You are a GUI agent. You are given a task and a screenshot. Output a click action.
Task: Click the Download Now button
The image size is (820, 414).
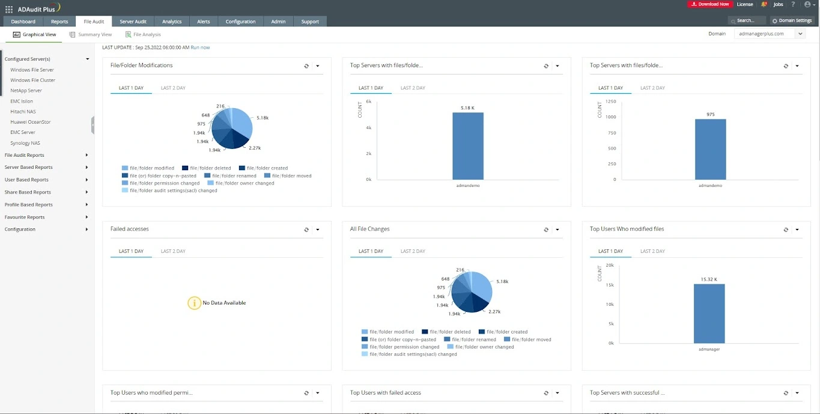(709, 4)
